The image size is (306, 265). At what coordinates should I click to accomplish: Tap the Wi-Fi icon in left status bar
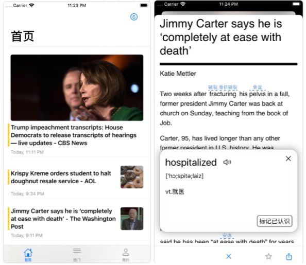[31, 6]
